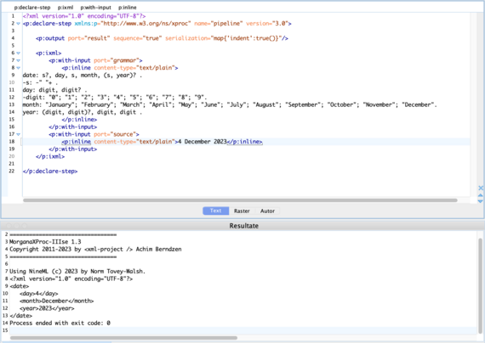Click closing p:ixml tag on line 20
Viewport: 485px width, 343px height.
tap(50, 156)
